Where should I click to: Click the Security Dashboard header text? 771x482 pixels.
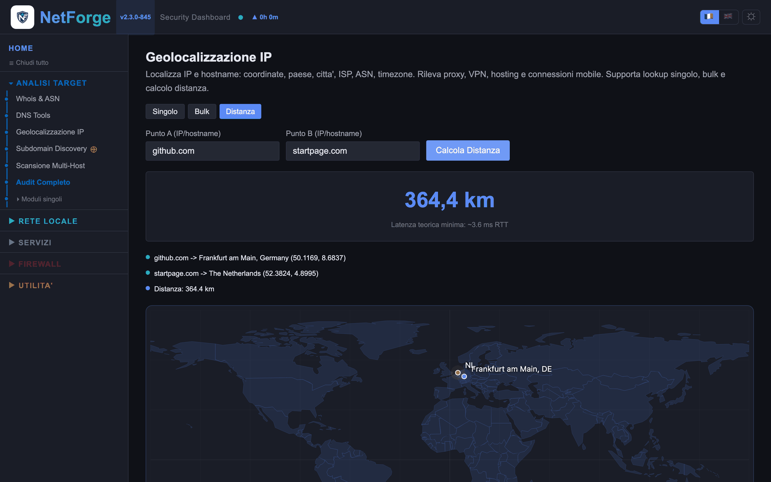(195, 17)
